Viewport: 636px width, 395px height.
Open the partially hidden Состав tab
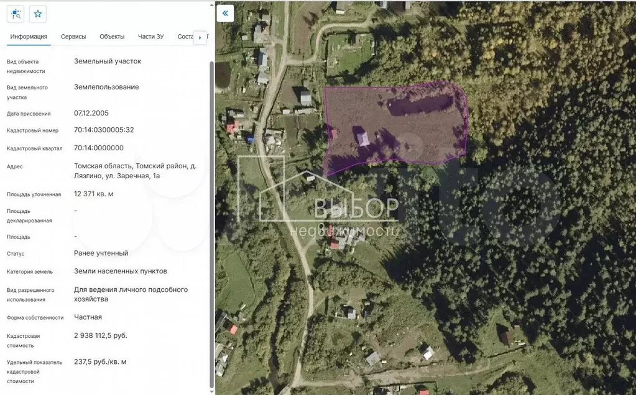click(185, 37)
